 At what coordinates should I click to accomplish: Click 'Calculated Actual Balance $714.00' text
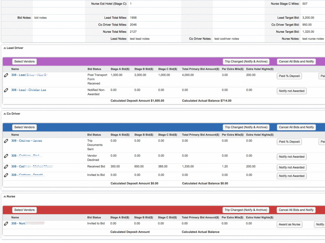tap(207, 101)
